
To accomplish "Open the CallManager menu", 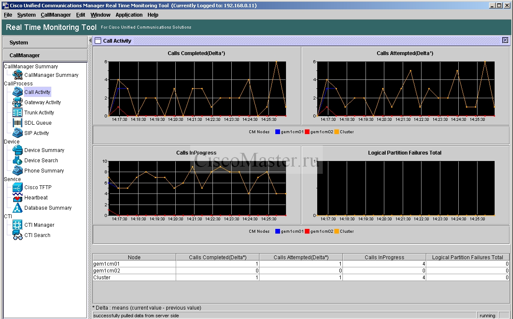I will [56, 15].
